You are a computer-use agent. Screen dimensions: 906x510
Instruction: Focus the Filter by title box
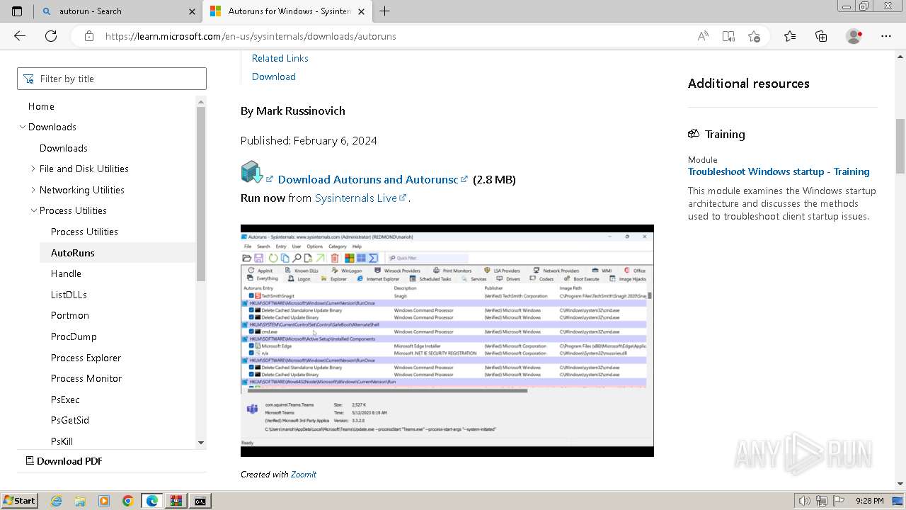pos(112,79)
